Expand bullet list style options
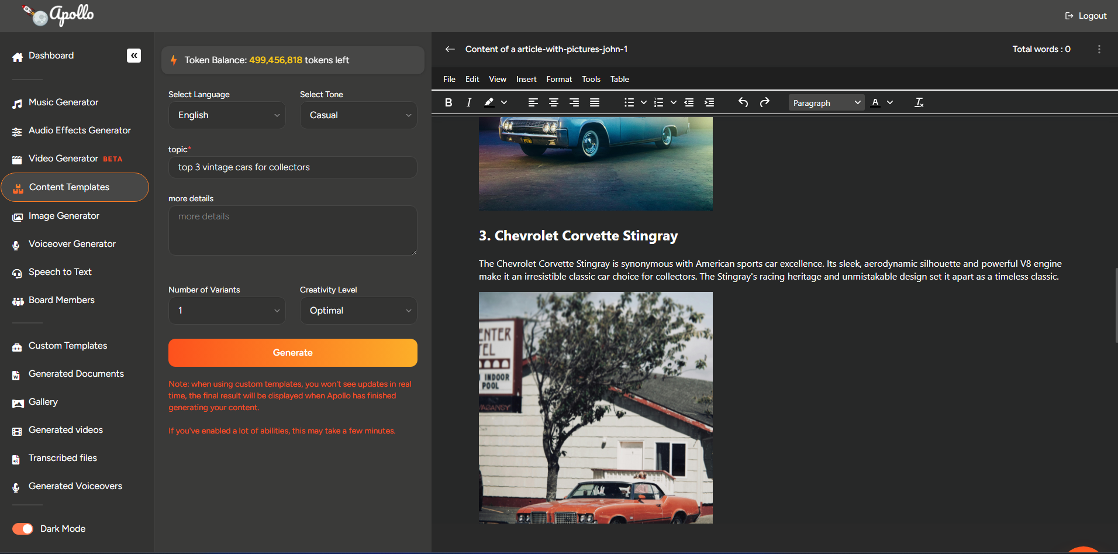The width and height of the screenshot is (1118, 554). click(644, 102)
